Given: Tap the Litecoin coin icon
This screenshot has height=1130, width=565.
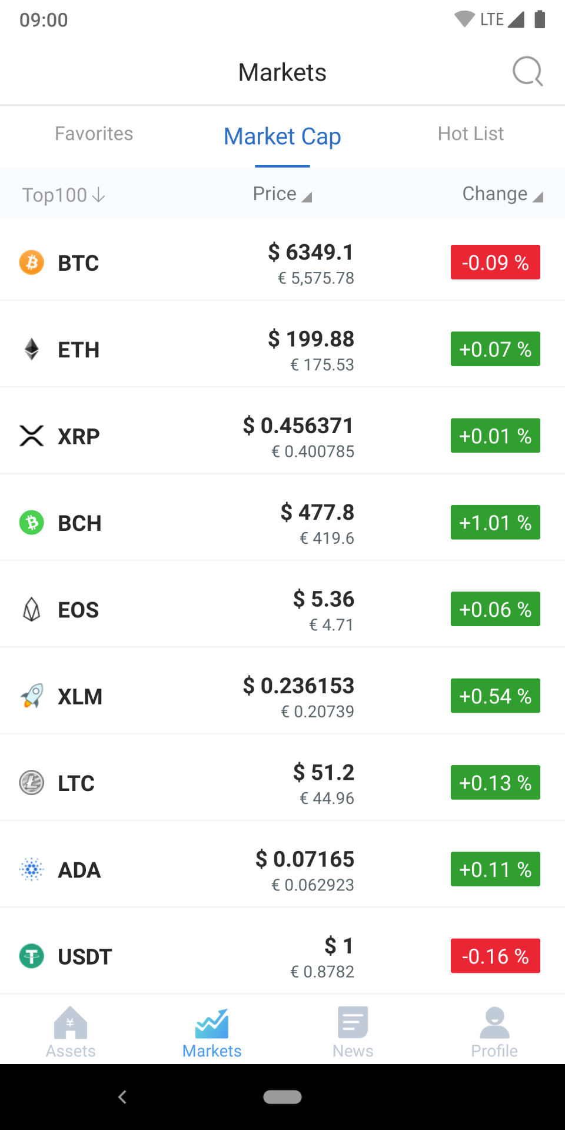Looking at the screenshot, I should pos(32,783).
